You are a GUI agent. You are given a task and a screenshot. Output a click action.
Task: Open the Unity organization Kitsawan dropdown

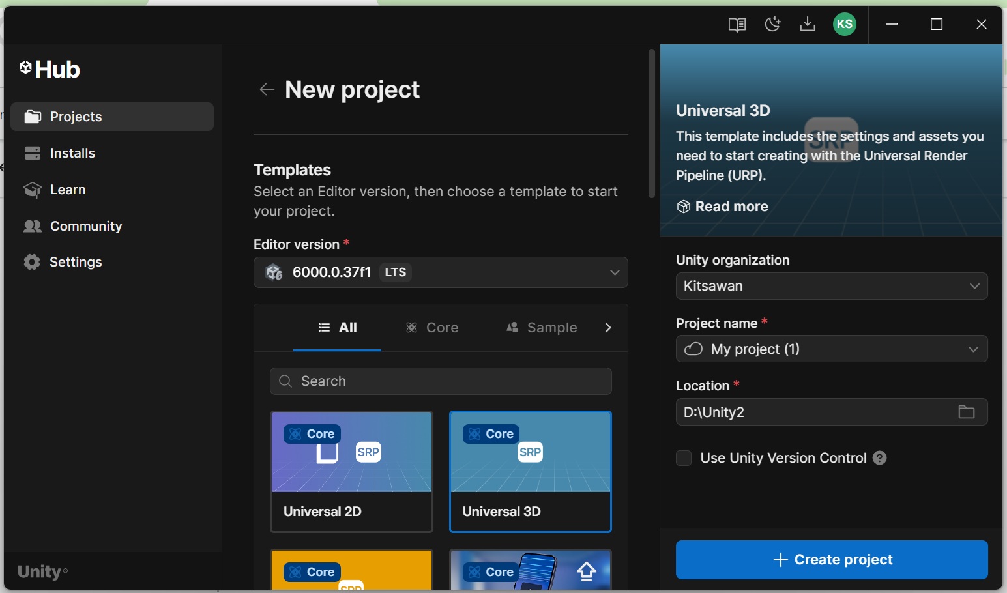point(832,286)
